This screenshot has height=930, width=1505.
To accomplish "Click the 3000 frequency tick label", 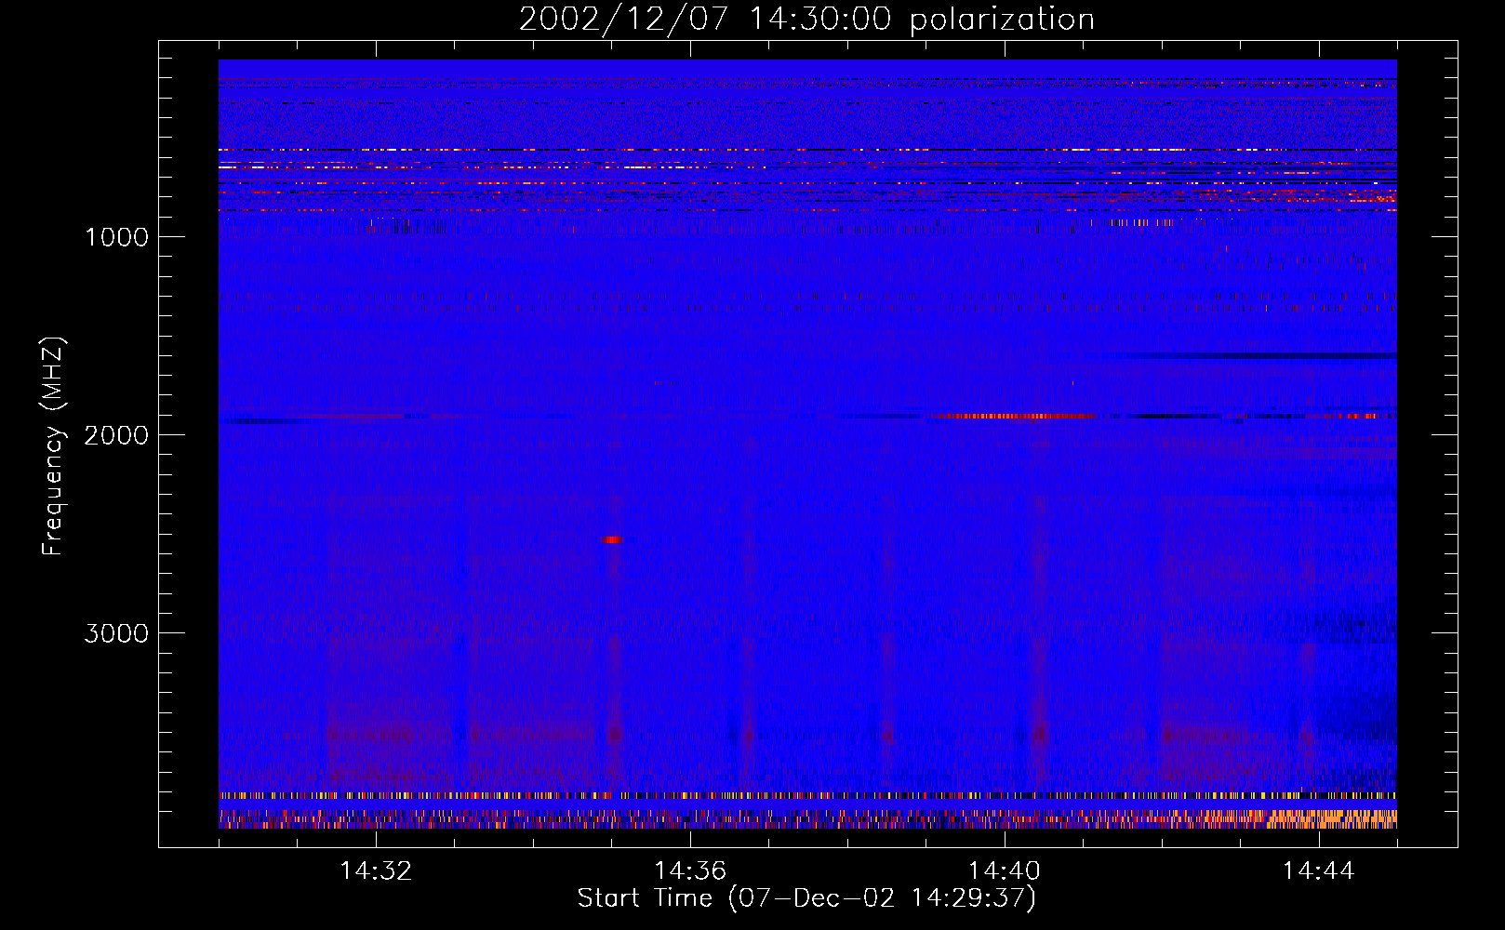I will pos(116,633).
